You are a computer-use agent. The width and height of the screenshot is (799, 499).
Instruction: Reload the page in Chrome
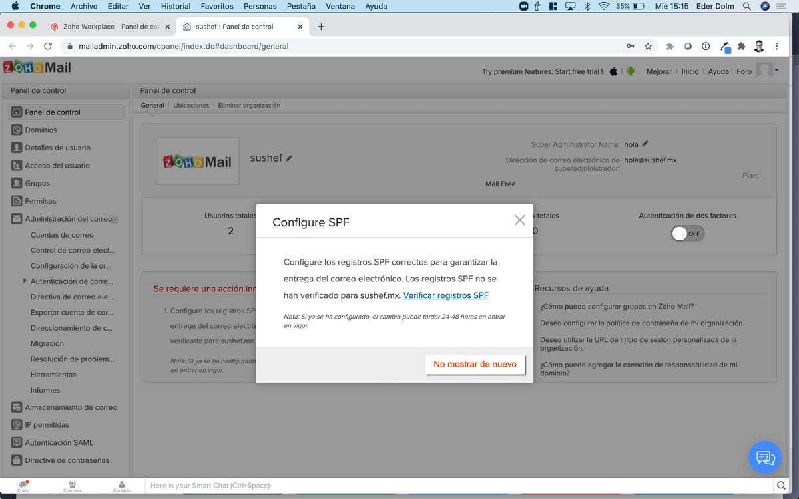click(48, 46)
